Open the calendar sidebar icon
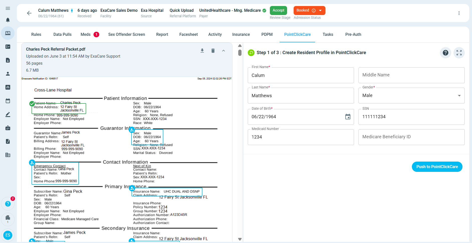Screen dimensions: 472x243 click(8, 101)
